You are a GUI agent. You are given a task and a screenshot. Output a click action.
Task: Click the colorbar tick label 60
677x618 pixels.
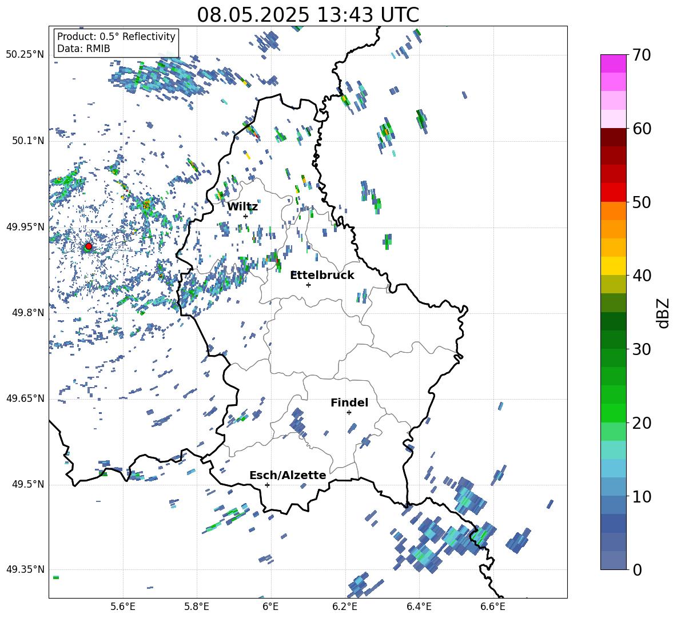642,129
